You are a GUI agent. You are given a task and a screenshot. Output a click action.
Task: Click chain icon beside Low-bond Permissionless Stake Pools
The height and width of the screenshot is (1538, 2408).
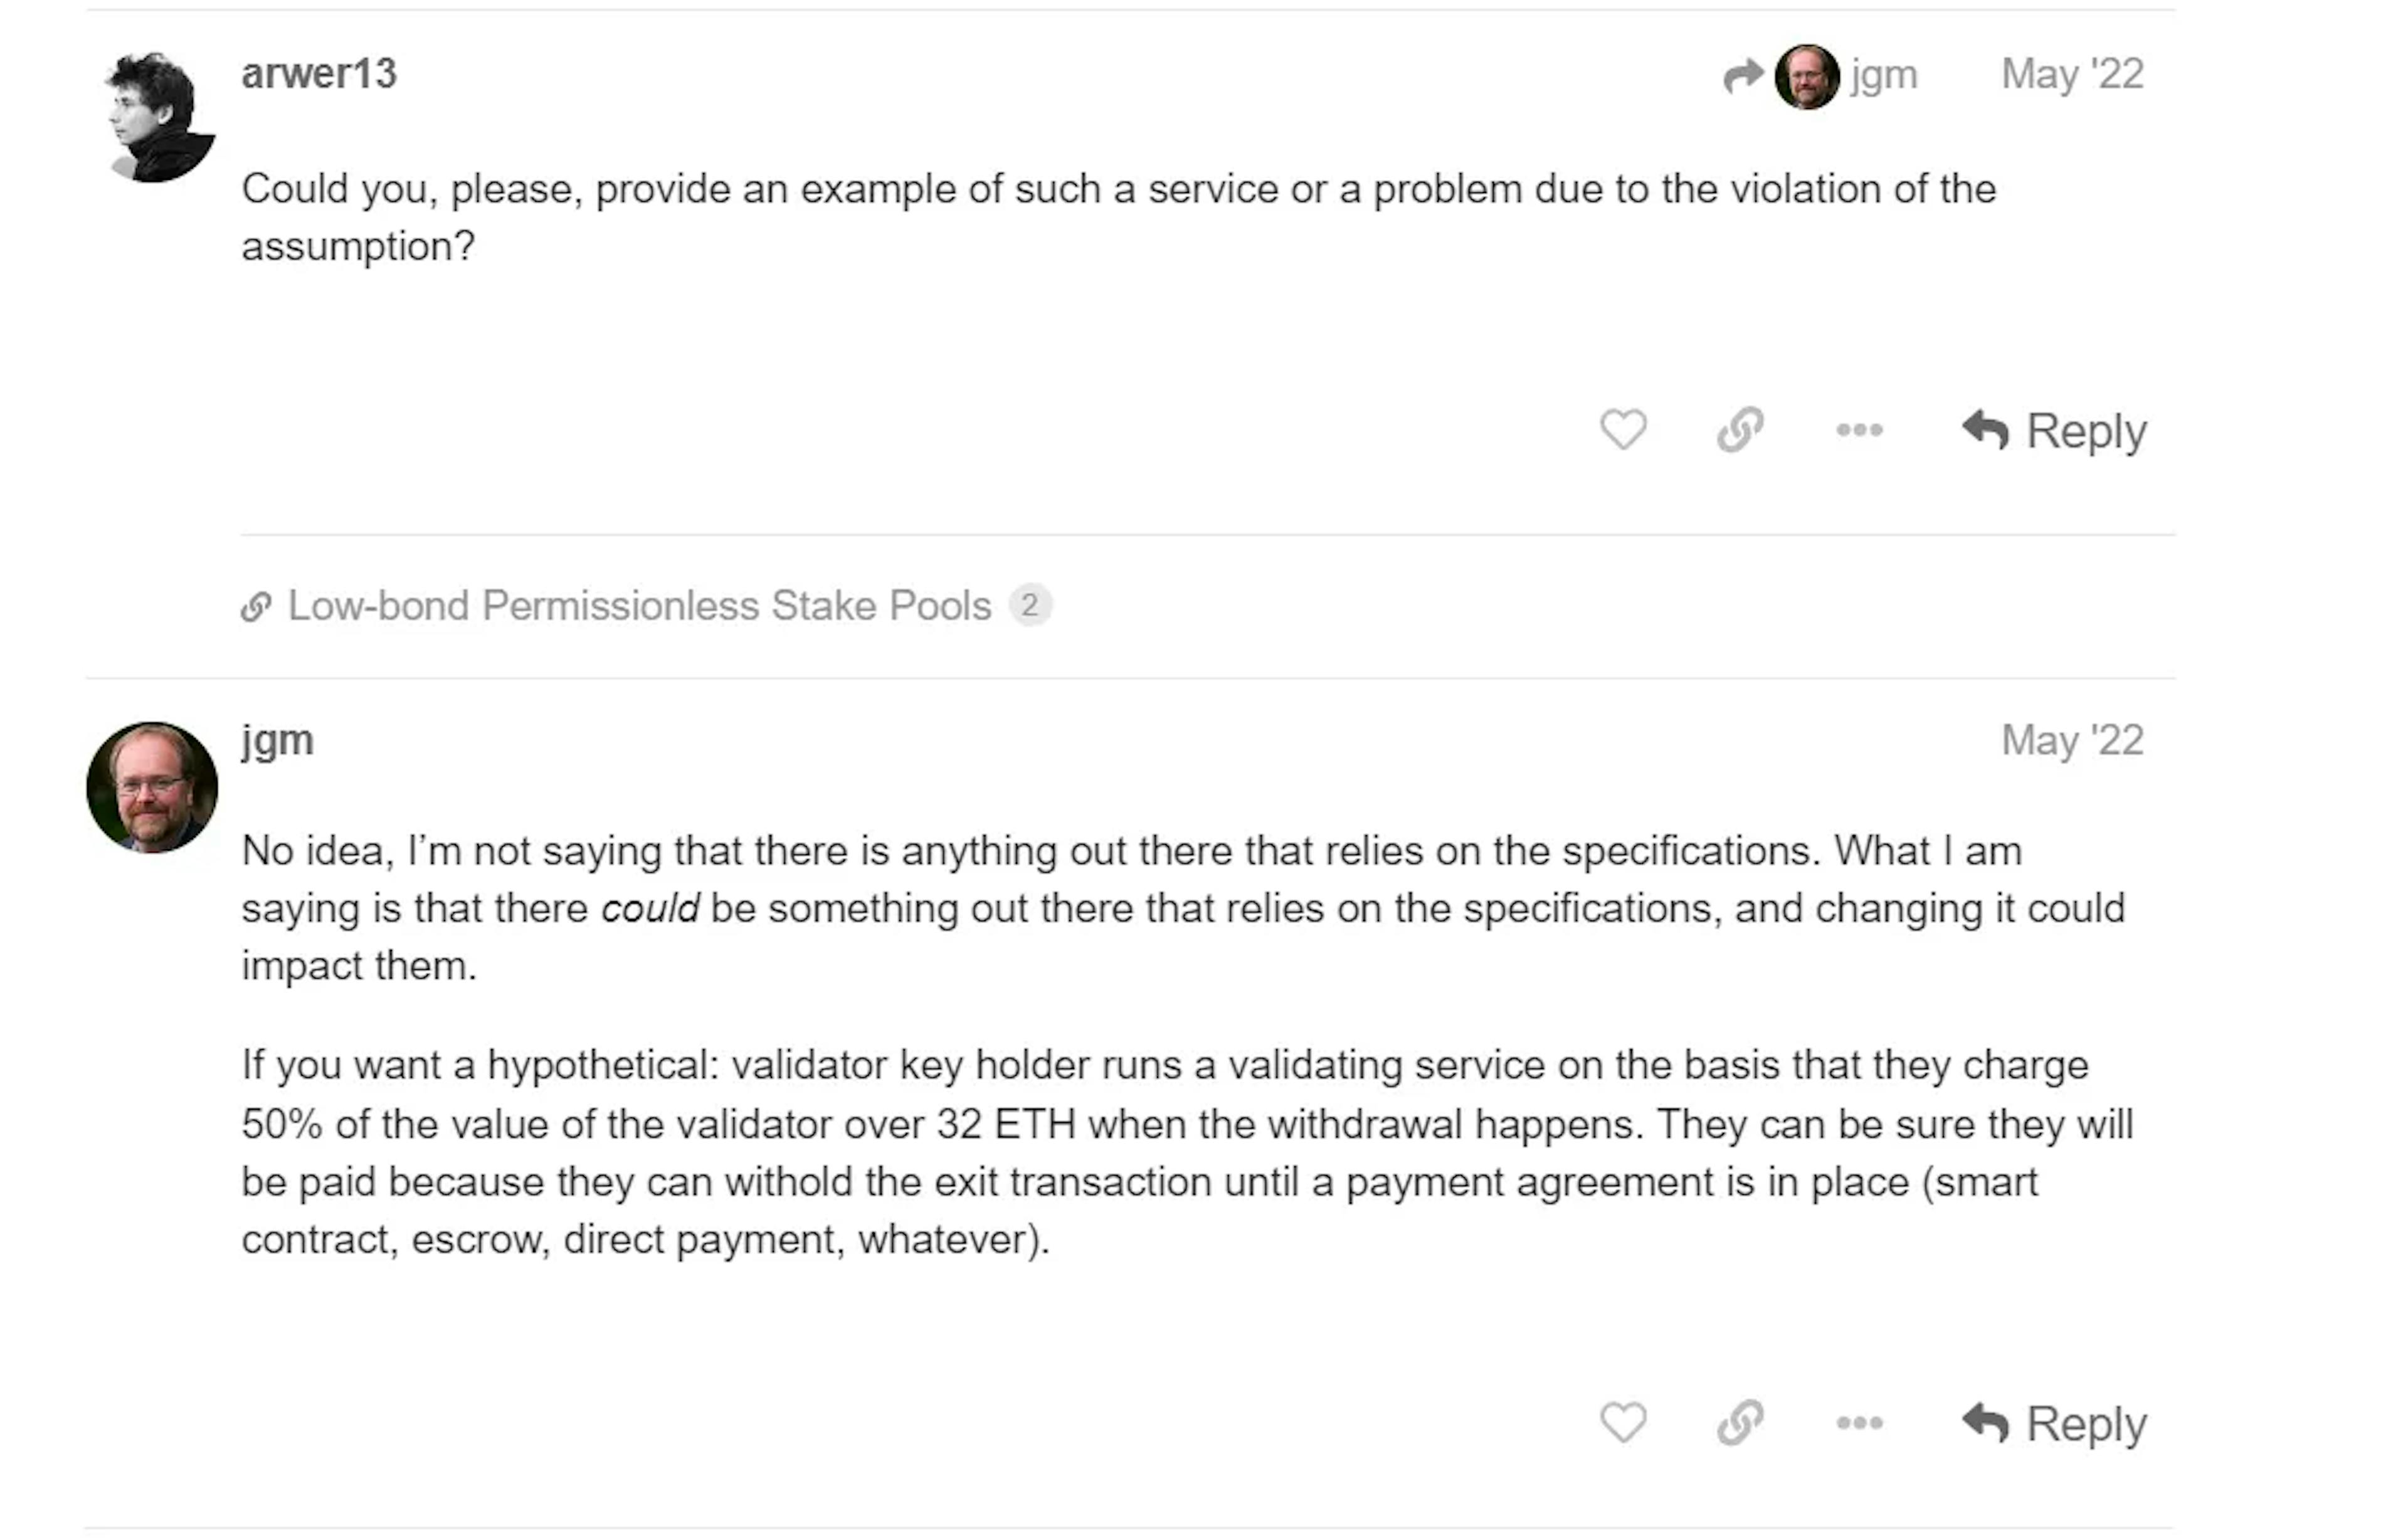coord(256,606)
